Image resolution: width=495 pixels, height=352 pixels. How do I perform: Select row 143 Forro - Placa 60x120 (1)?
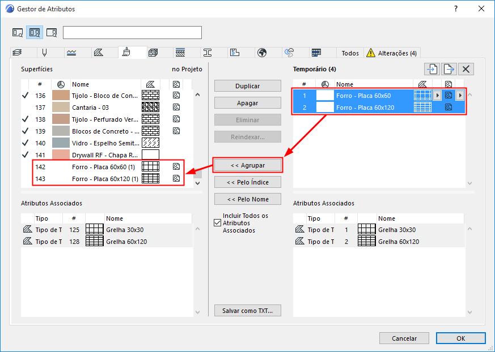coord(107,179)
